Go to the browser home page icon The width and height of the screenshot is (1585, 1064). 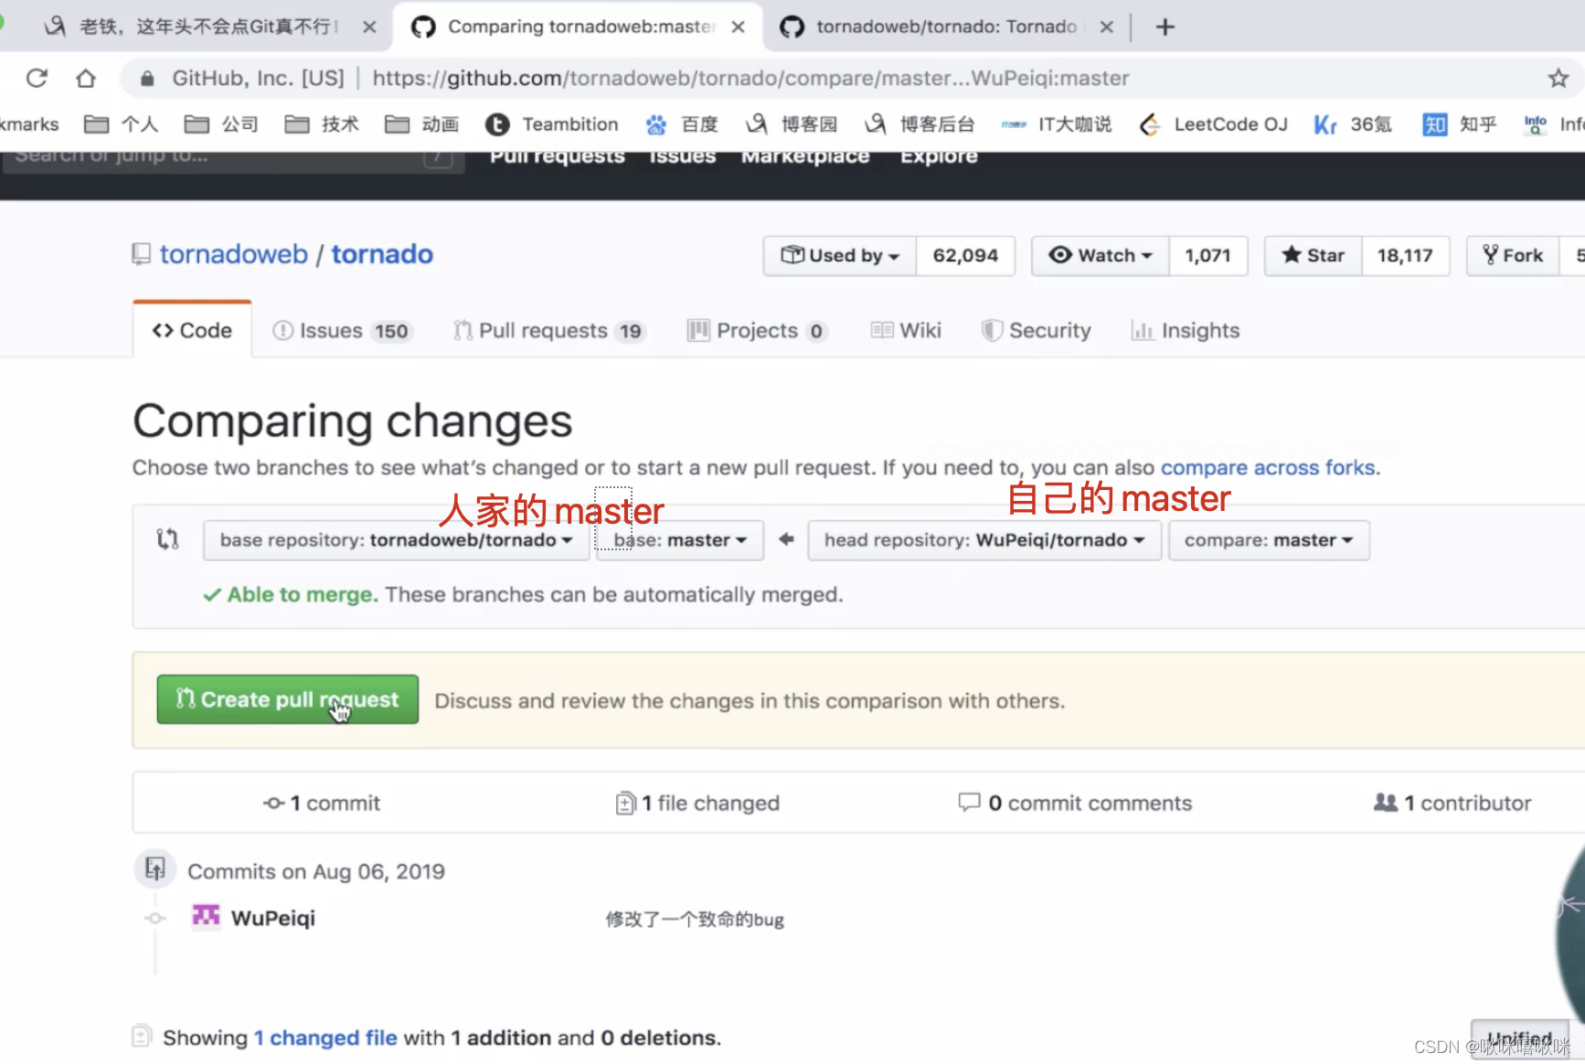point(86,79)
